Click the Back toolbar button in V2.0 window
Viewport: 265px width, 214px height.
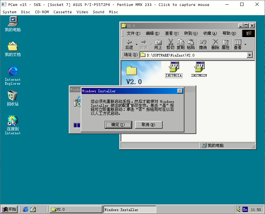pos(129,45)
